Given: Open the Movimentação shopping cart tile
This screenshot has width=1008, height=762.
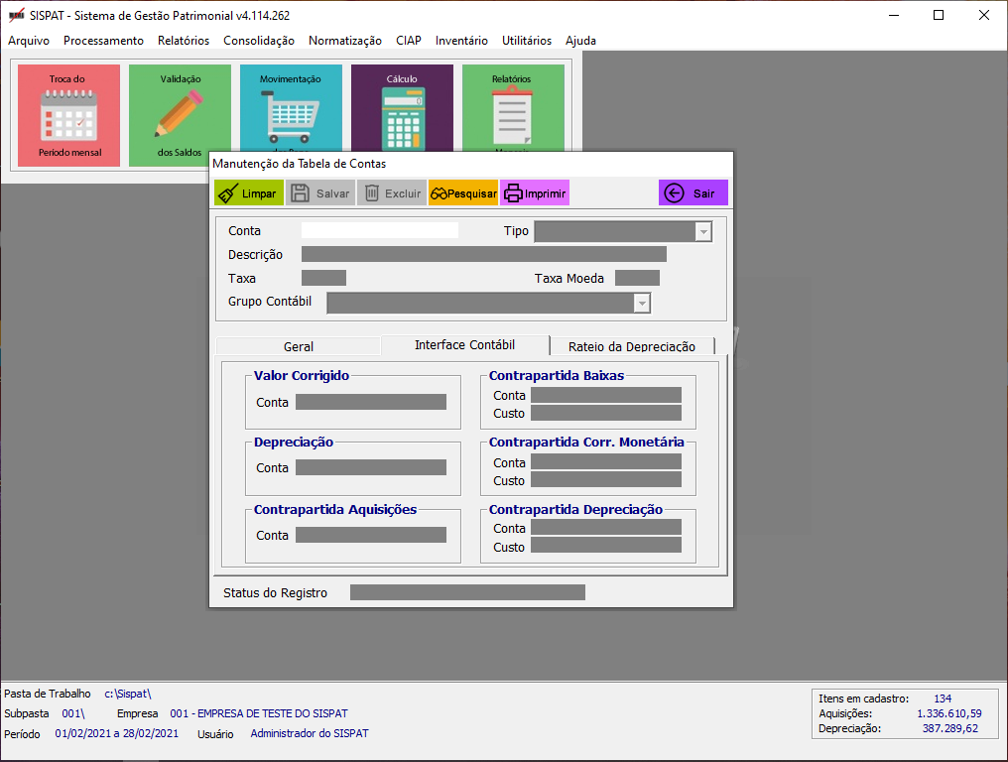Looking at the screenshot, I should pos(291,107).
